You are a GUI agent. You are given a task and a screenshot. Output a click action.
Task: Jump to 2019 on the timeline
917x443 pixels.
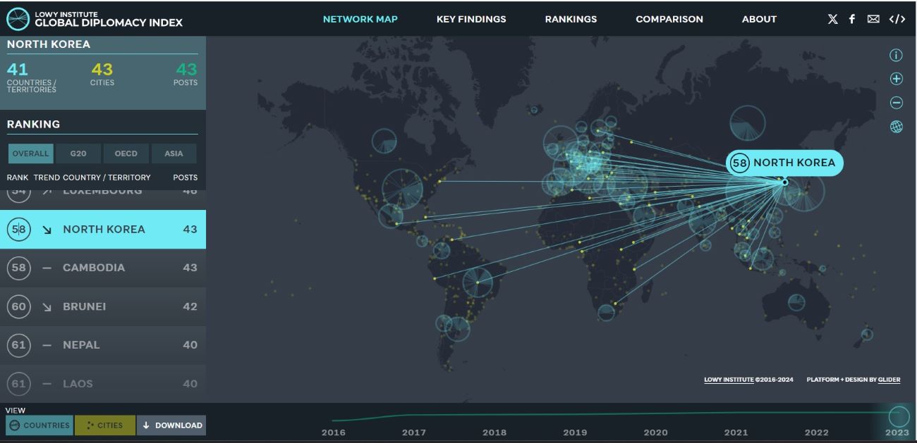pos(575,432)
